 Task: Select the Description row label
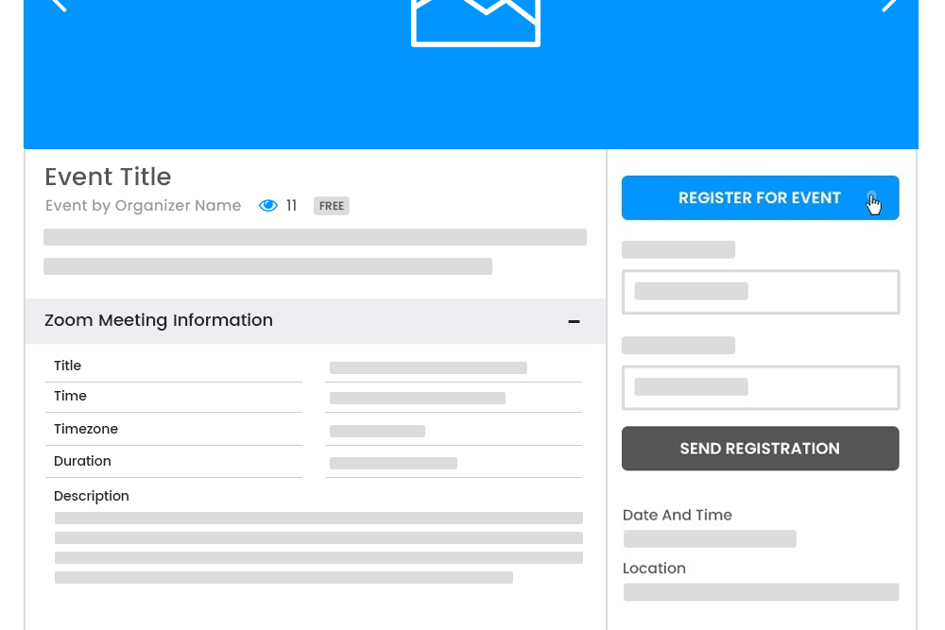pyautogui.click(x=91, y=496)
